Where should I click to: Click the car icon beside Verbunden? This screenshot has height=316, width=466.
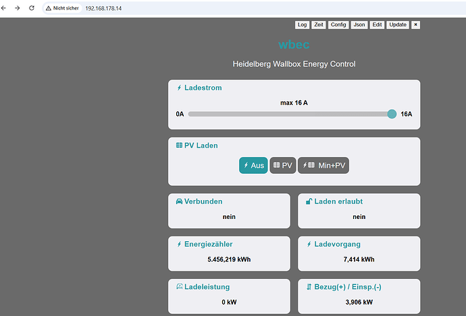[x=179, y=201]
